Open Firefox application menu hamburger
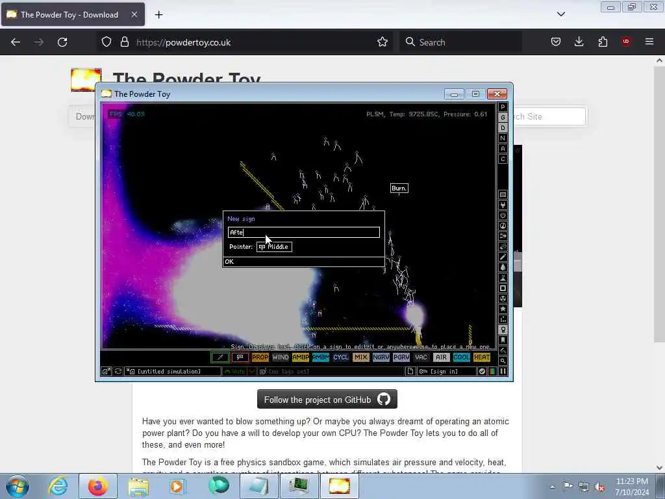Screen dimensions: 665x499 click(649, 42)
